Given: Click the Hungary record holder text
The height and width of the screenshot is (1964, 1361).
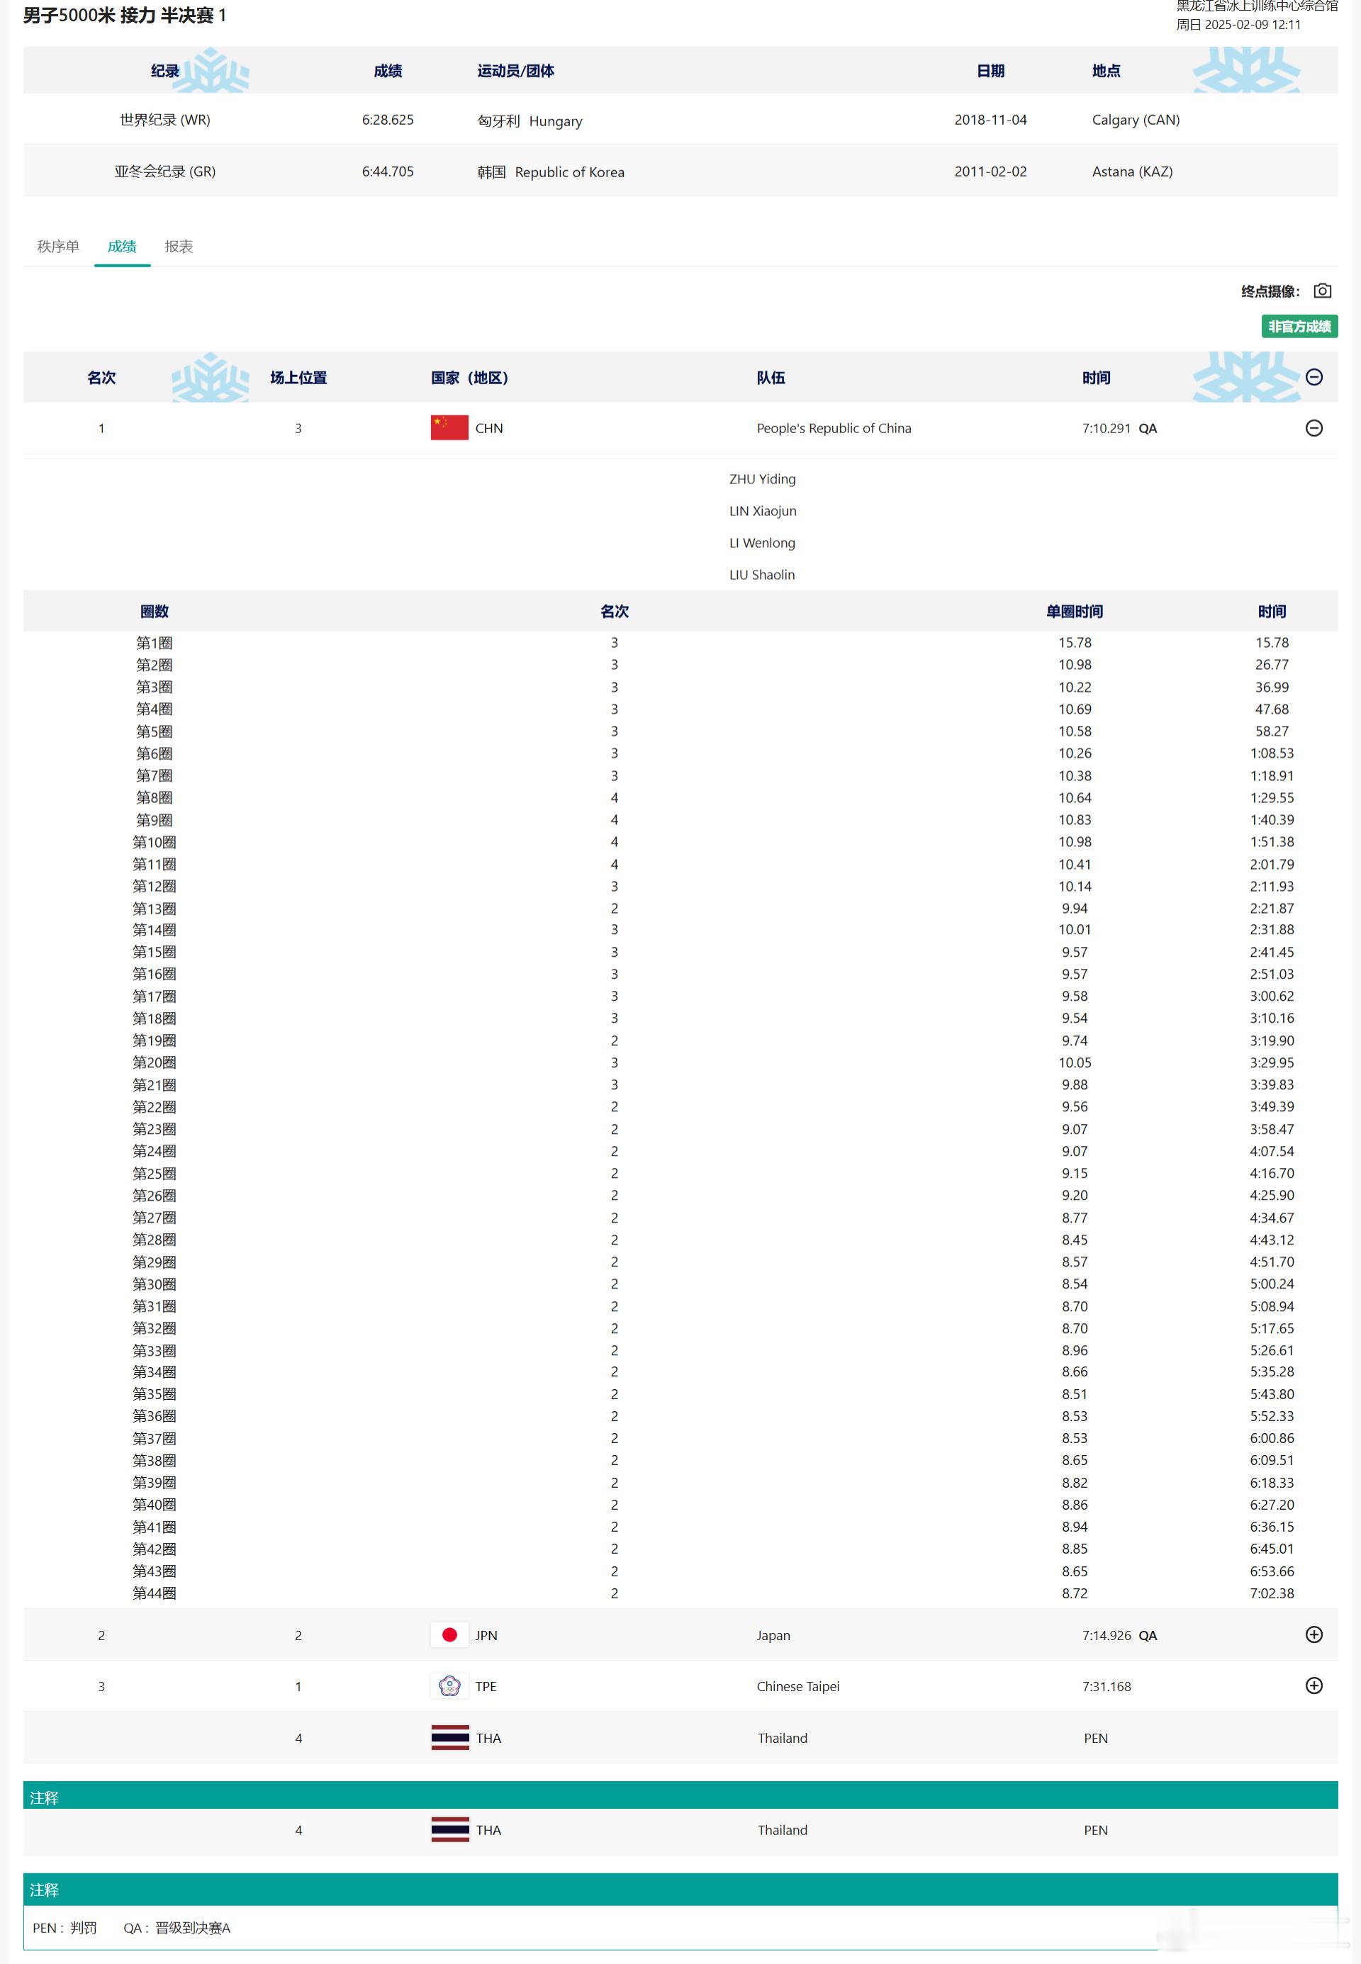Looking at the screenshot, I should [x=530, y=120].
